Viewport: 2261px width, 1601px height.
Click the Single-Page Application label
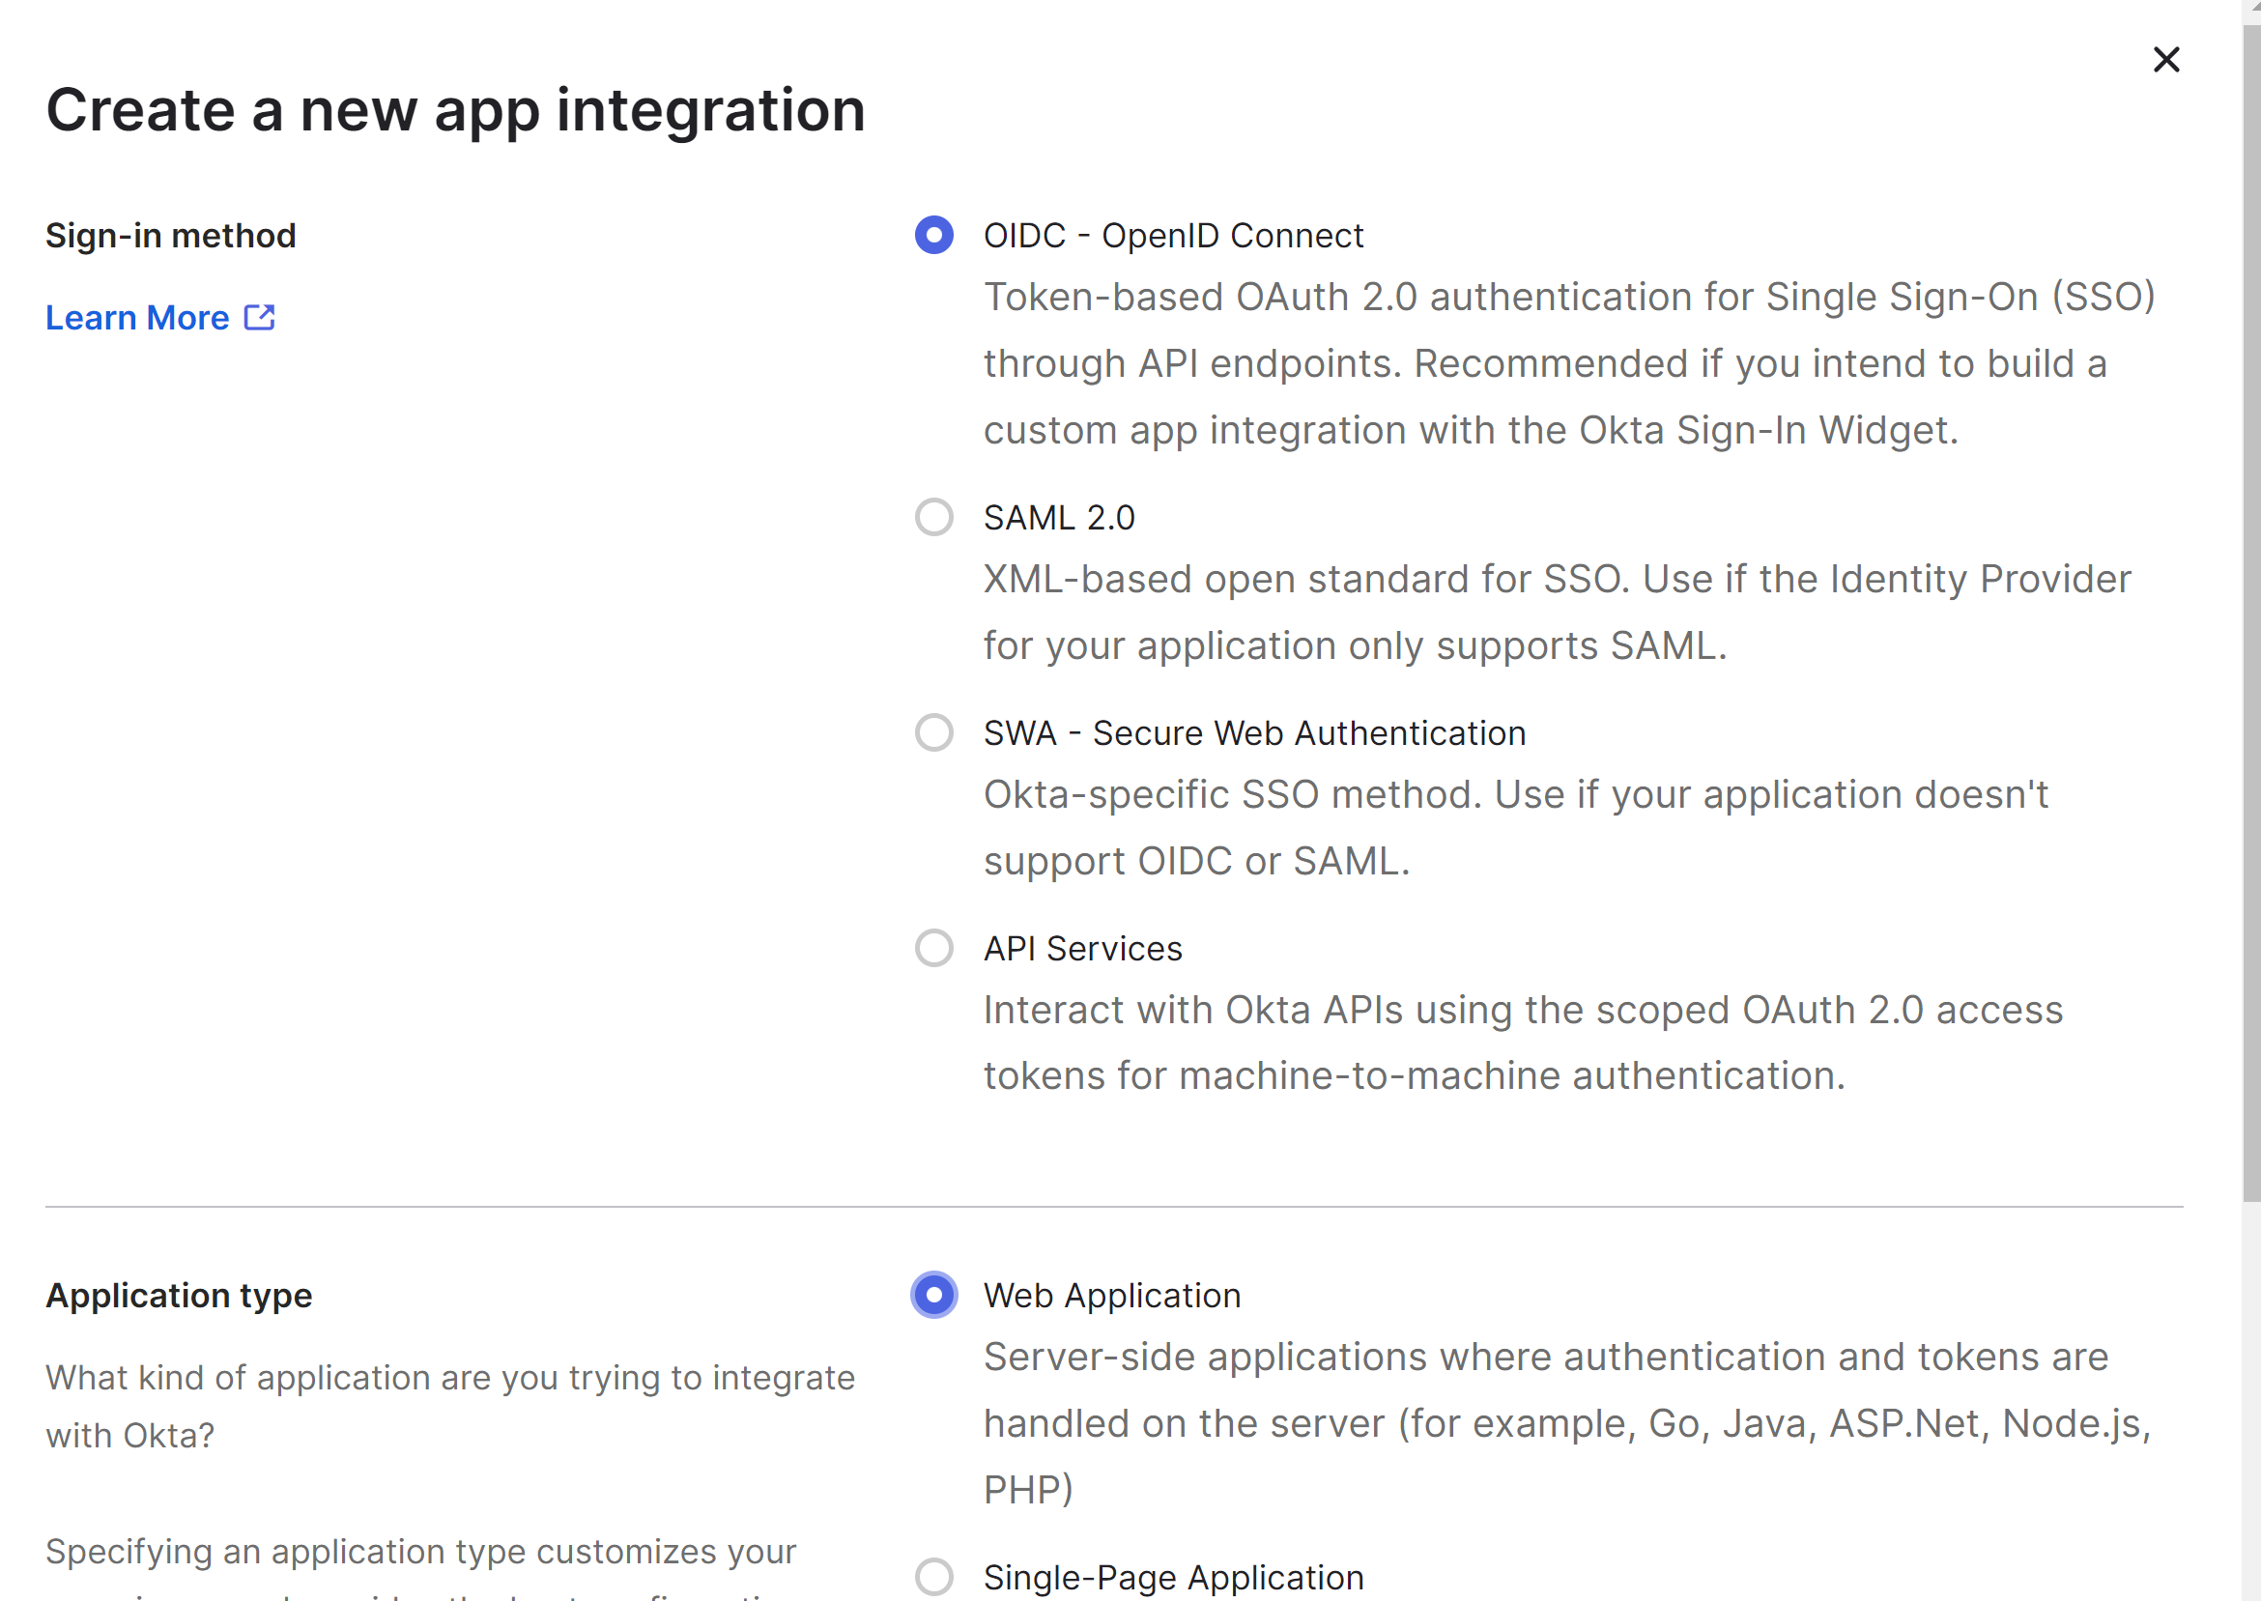(1173, 1578)
